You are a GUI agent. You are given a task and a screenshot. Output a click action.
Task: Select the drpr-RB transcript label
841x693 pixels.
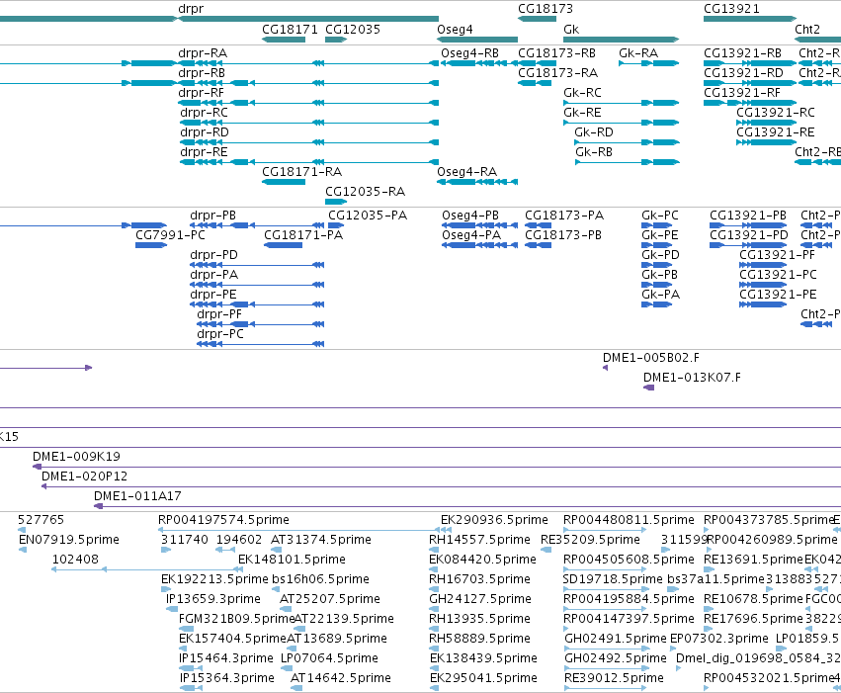[202, 73]
